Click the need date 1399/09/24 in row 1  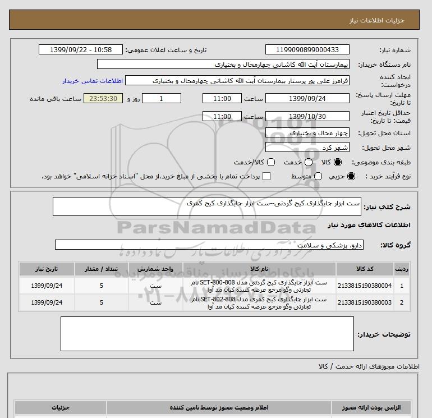coord(47,286)
